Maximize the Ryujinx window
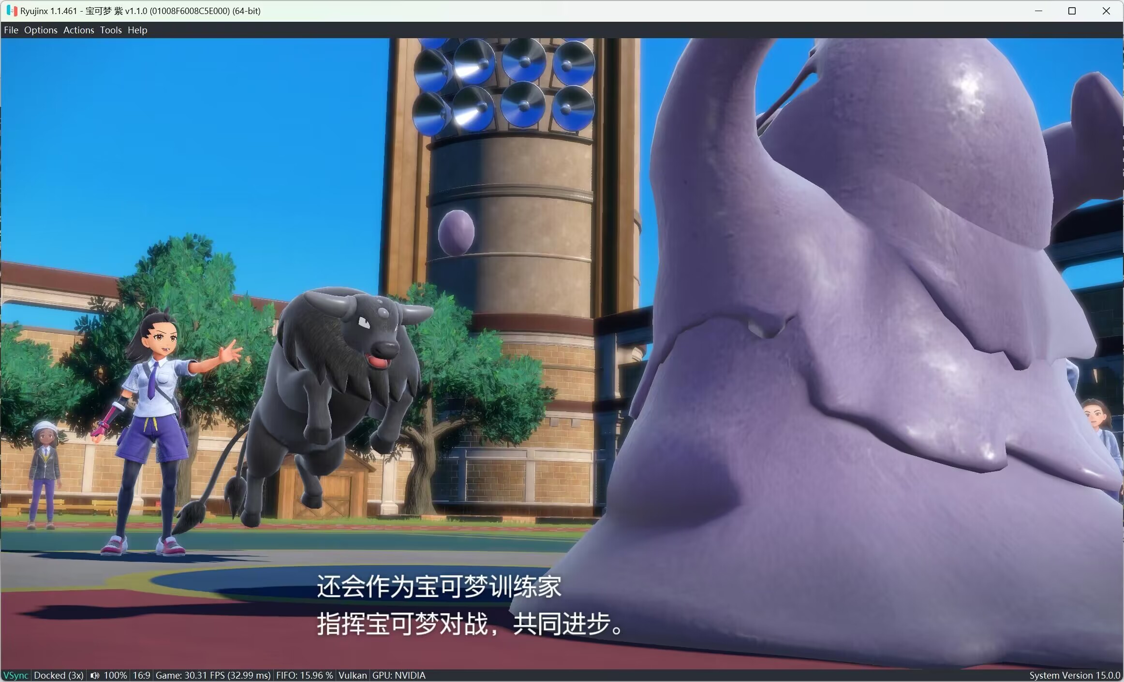Image resolution: width=1124 pixels, height=682 pixels. coord(1072,11)
